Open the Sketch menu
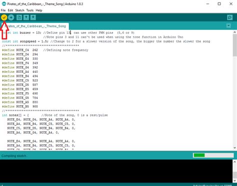The width and height of the screenshot is (237, 186). (19, 10)
